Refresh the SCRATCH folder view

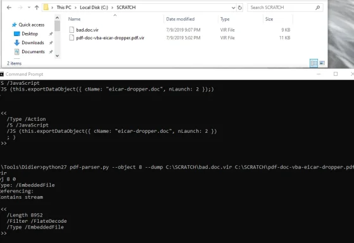[240, 8]
